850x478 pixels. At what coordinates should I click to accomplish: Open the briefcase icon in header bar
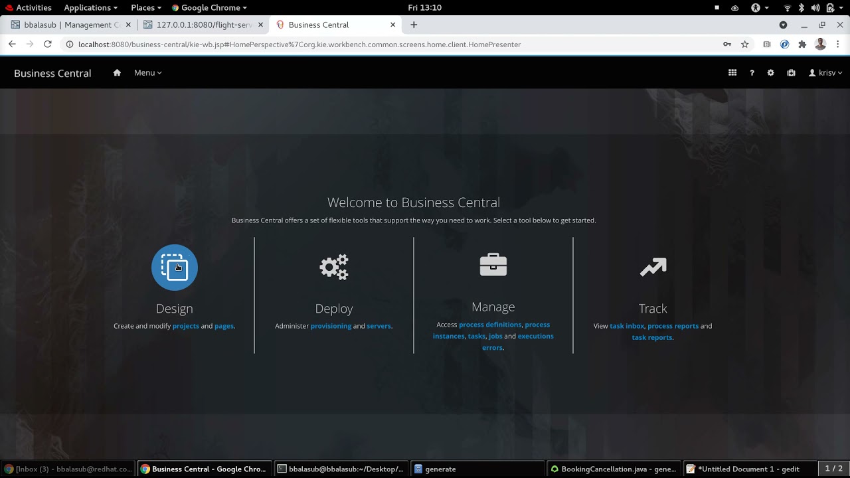click(x=791, y=73)
